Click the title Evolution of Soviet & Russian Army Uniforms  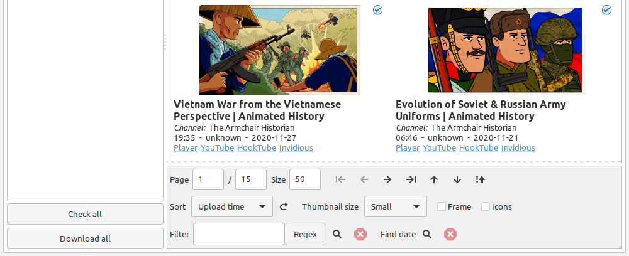click(481, 110)
